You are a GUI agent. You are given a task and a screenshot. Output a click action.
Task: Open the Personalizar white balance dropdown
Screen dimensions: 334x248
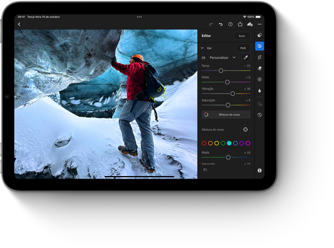[x=223, y=58]
